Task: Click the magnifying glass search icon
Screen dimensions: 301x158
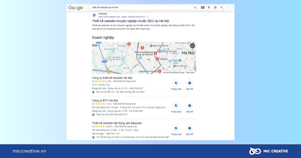Action: (x=222, y=8)
